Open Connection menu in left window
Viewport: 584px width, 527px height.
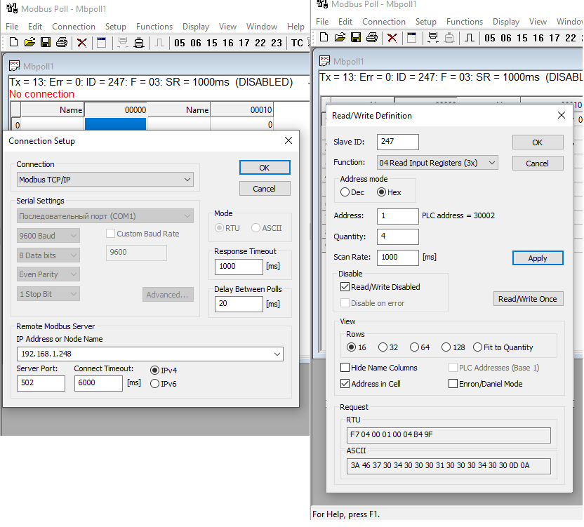click(74, 27)
